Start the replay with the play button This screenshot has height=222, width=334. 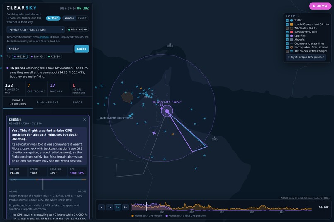[102, 208]
